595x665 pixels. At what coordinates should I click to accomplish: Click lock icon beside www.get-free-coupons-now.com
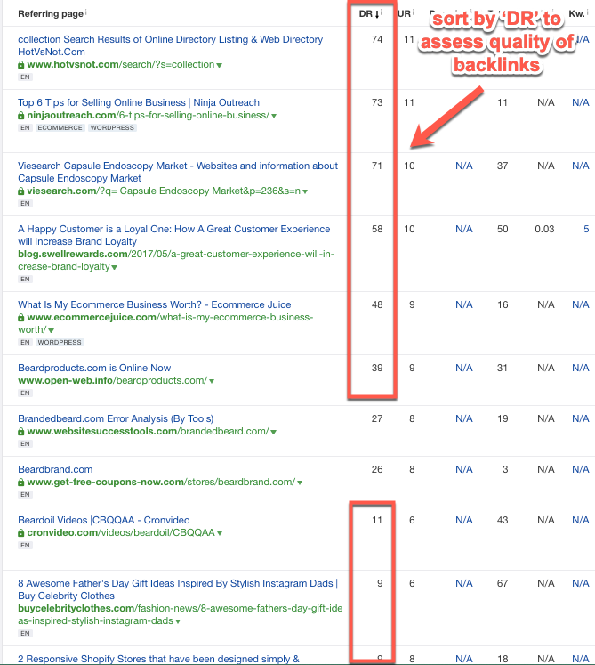(21, 483)
